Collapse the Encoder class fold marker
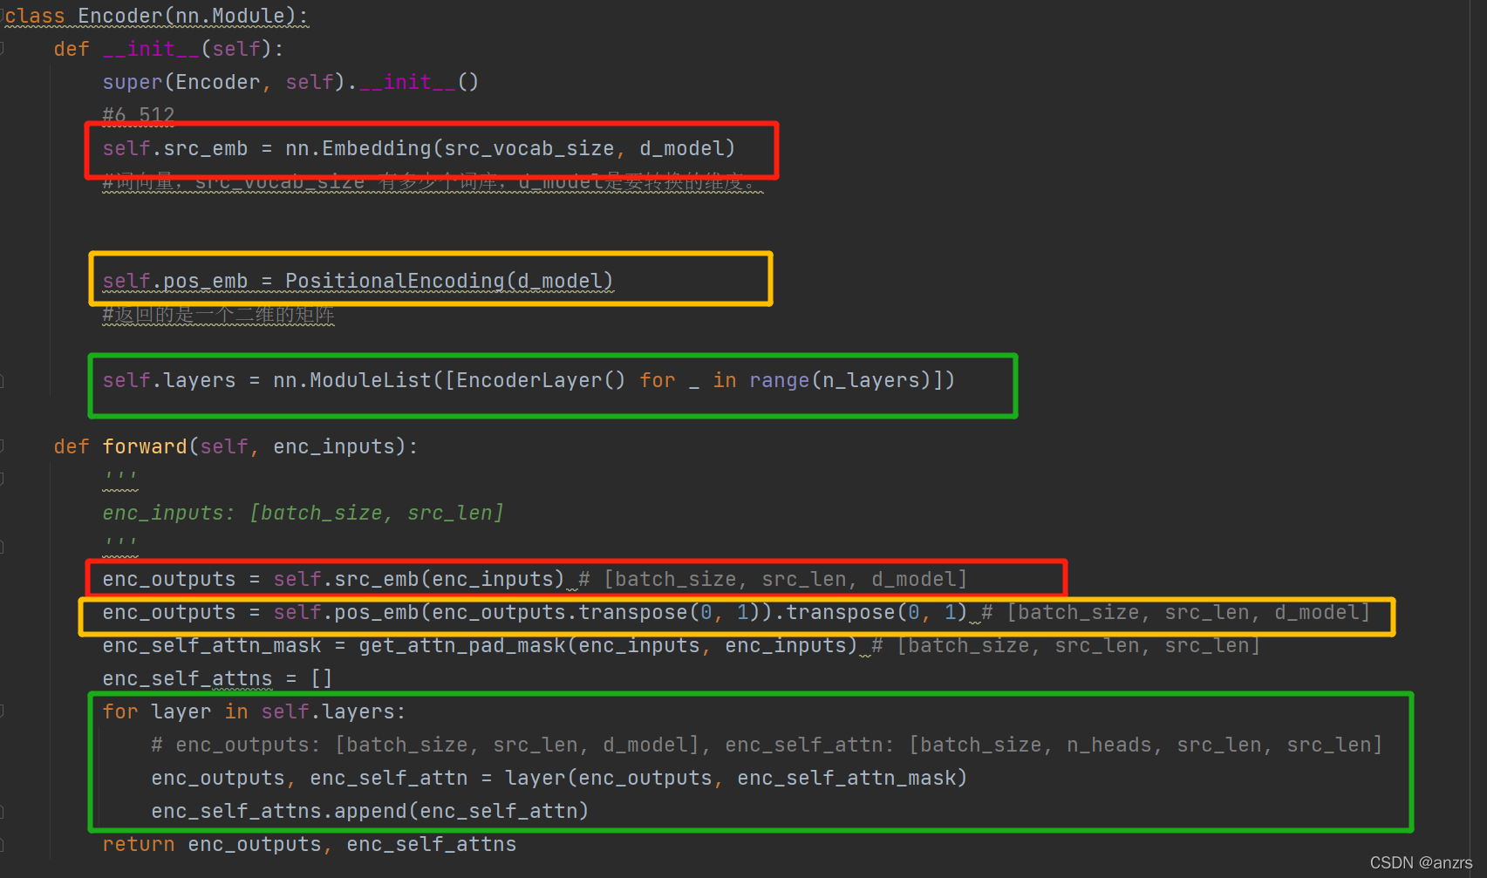The height and width of the screenshot is (878, 1487). pos(7,16)
